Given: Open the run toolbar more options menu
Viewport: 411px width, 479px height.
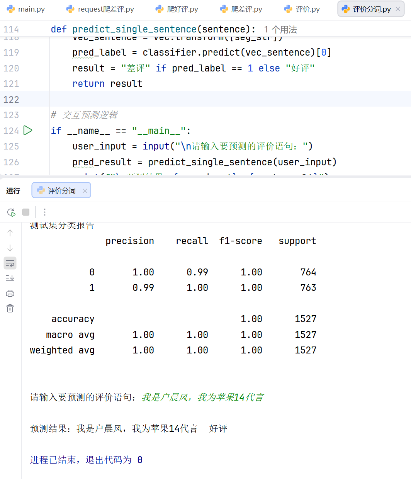Looking at the screenshot, I should (x=45, y=212).
